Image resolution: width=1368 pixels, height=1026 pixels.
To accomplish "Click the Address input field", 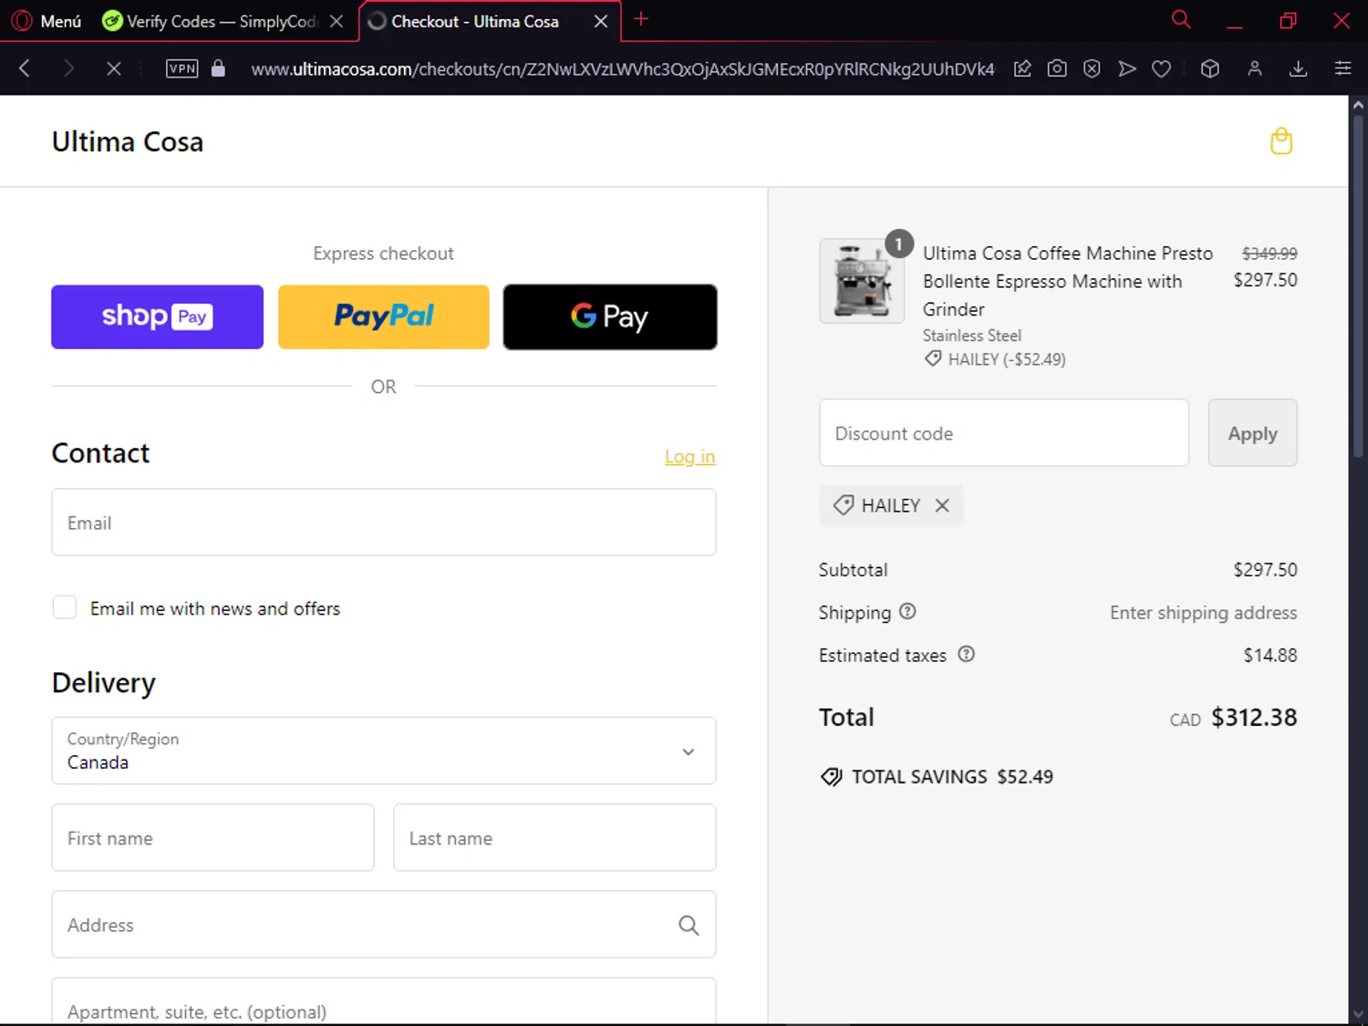I will pos(384,925).
